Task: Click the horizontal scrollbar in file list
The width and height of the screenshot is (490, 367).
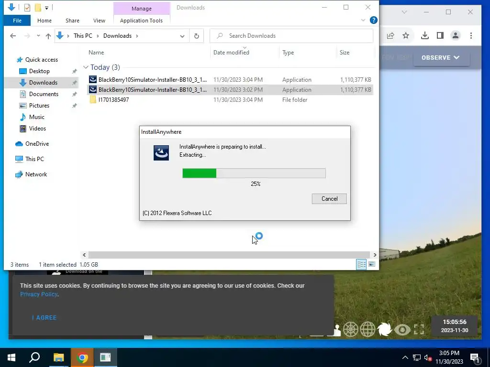Action: 229,255
